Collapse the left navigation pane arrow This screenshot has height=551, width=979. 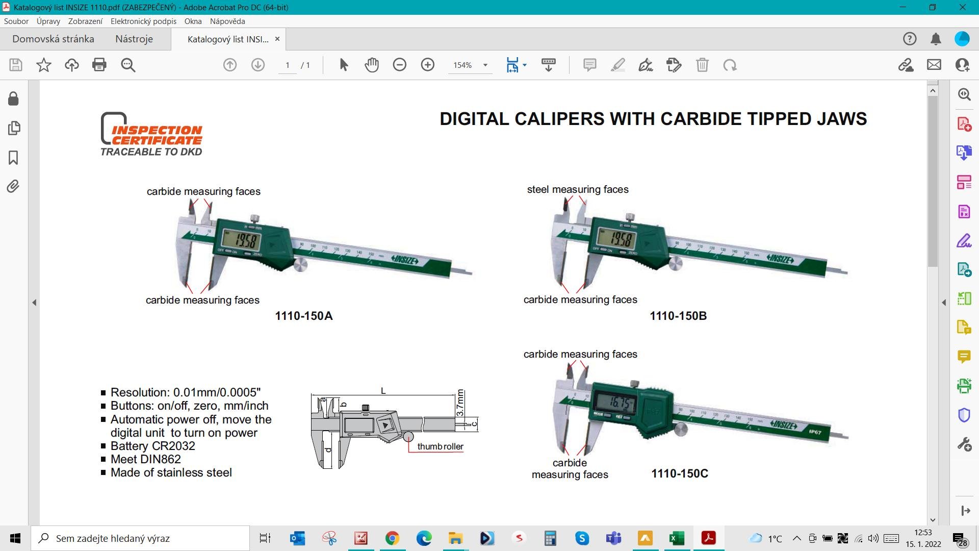pyautogui.click(x=34, y=303)
